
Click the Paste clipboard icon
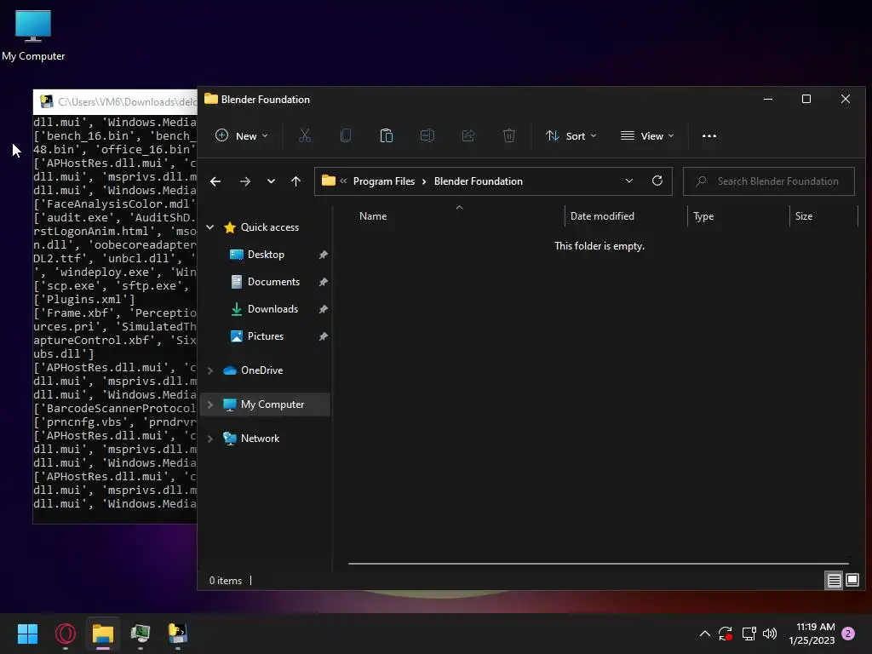[387, 135]
